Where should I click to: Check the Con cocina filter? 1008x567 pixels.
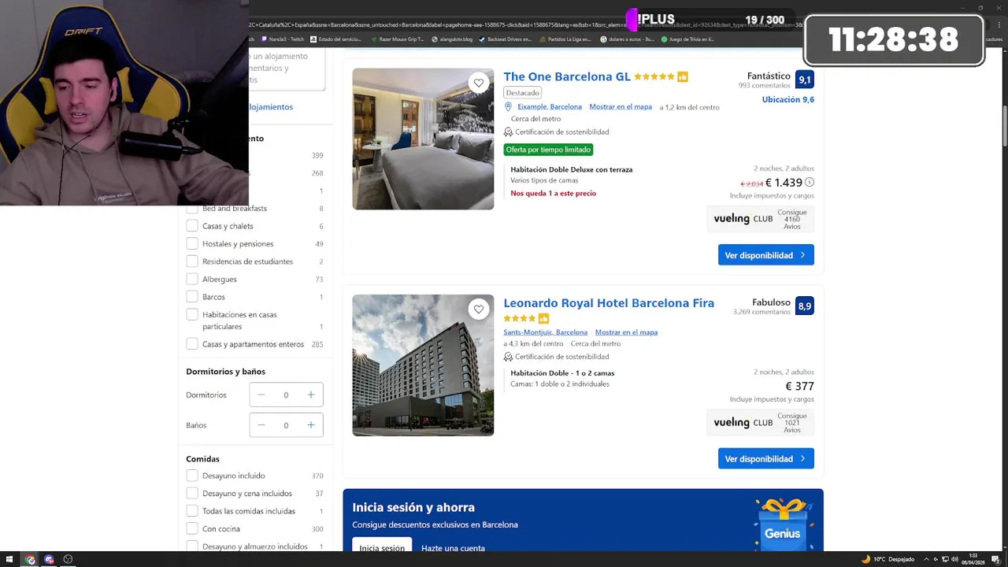click(192, 528)
